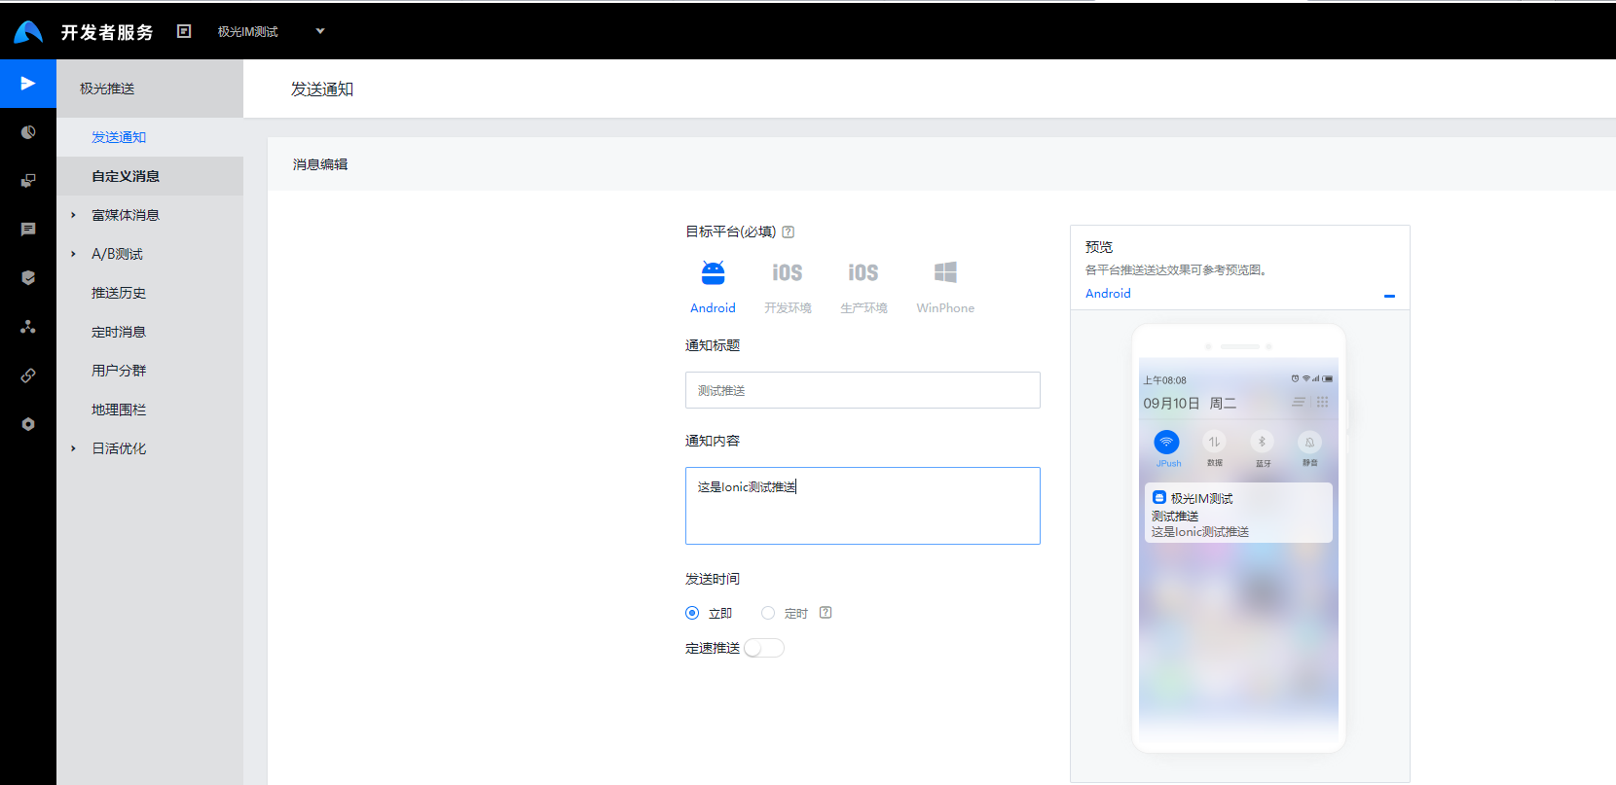Go to 发送通知 in the side menu

pyautogui.click(x=150, y=137)
